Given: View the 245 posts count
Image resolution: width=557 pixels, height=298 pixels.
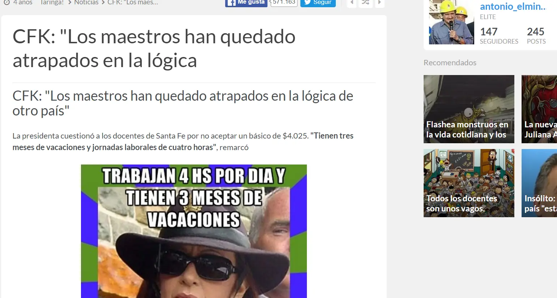Looking at the screenshot, I should (536, 36).
